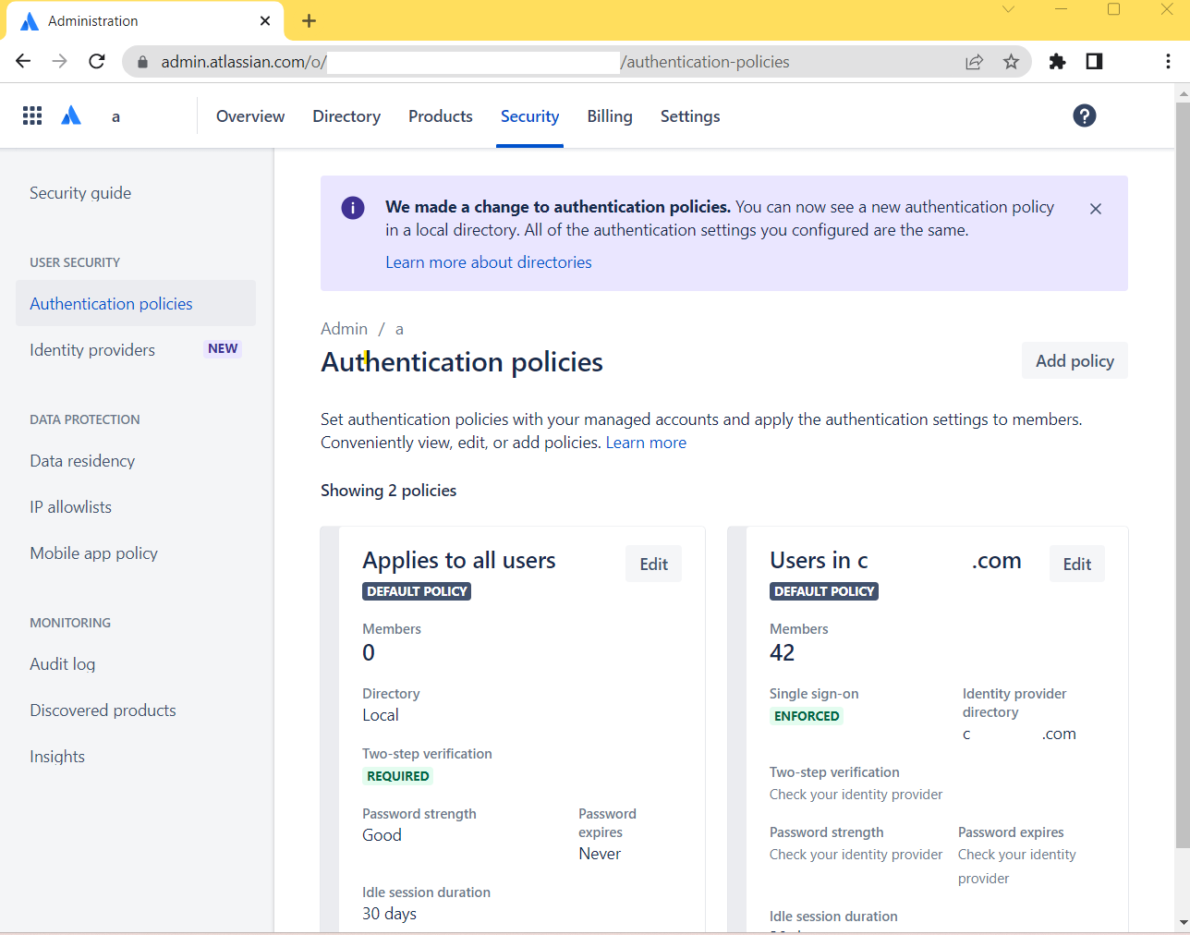Click the Add policy button
Image resolution: width=1190 pixels, height=935 pixels.
click(1075, 361)
